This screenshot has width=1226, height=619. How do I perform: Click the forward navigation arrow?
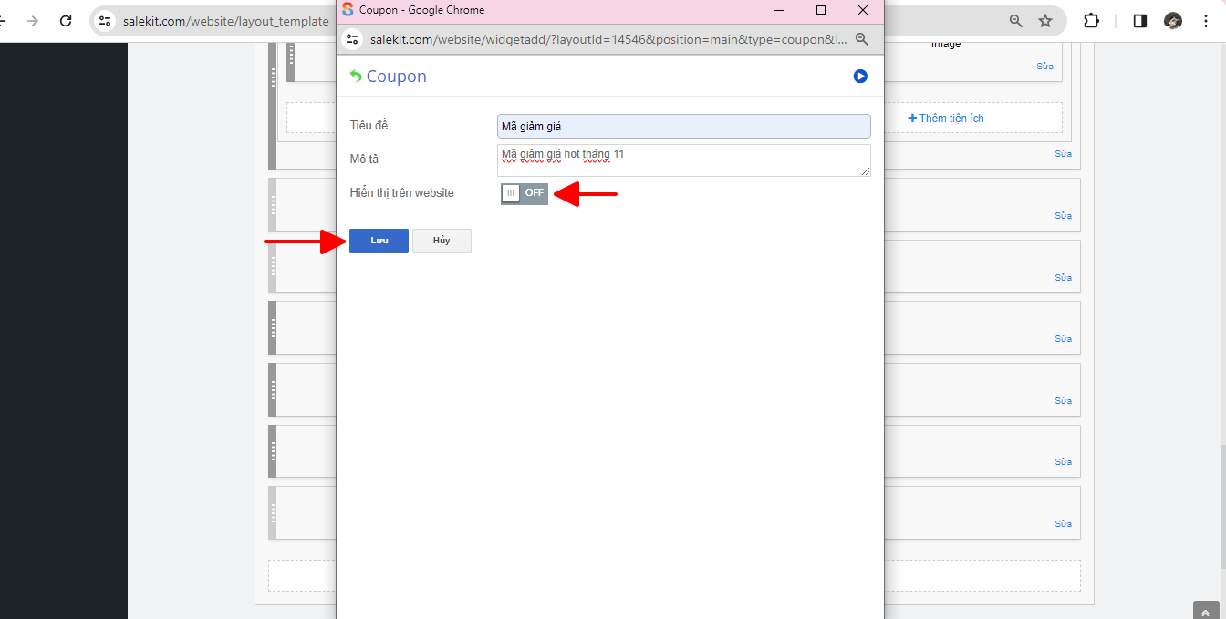tap(33, 21)
